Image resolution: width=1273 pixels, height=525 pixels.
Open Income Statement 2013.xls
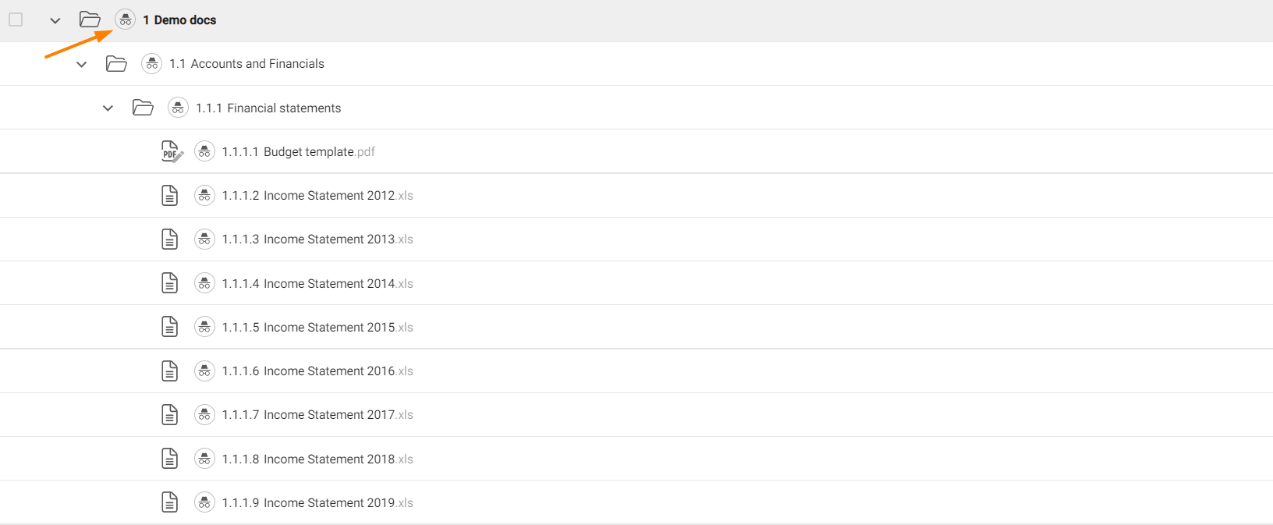(x=317, y=239)
